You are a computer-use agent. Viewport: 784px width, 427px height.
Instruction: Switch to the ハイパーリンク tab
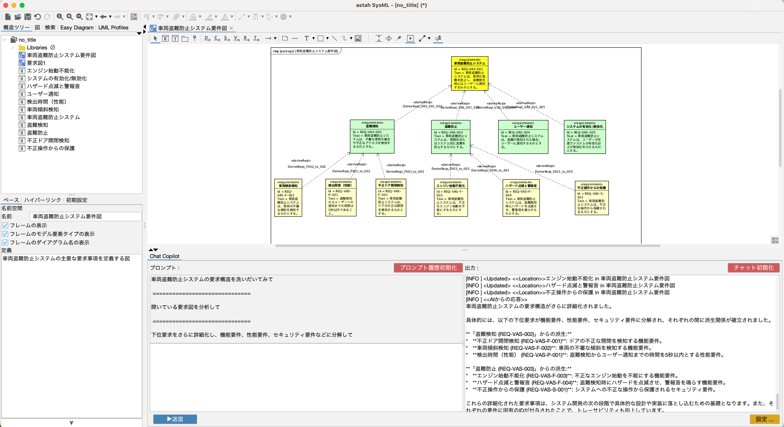tap(42, 200)
